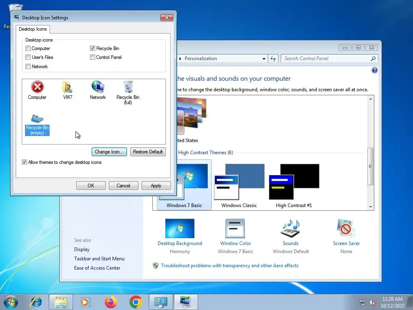
Task: Launch Google Chrome from the taskbar
Action: [136, 302]
